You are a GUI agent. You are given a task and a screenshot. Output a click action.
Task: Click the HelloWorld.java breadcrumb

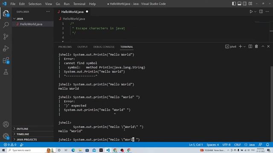coord(74,19)
